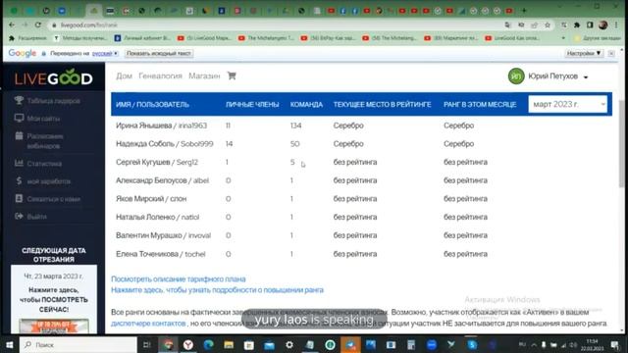The width and height of the screenshot is (628, 353).
Task: Select row Сергей Кугушев / Serg12
Action: 361,162
